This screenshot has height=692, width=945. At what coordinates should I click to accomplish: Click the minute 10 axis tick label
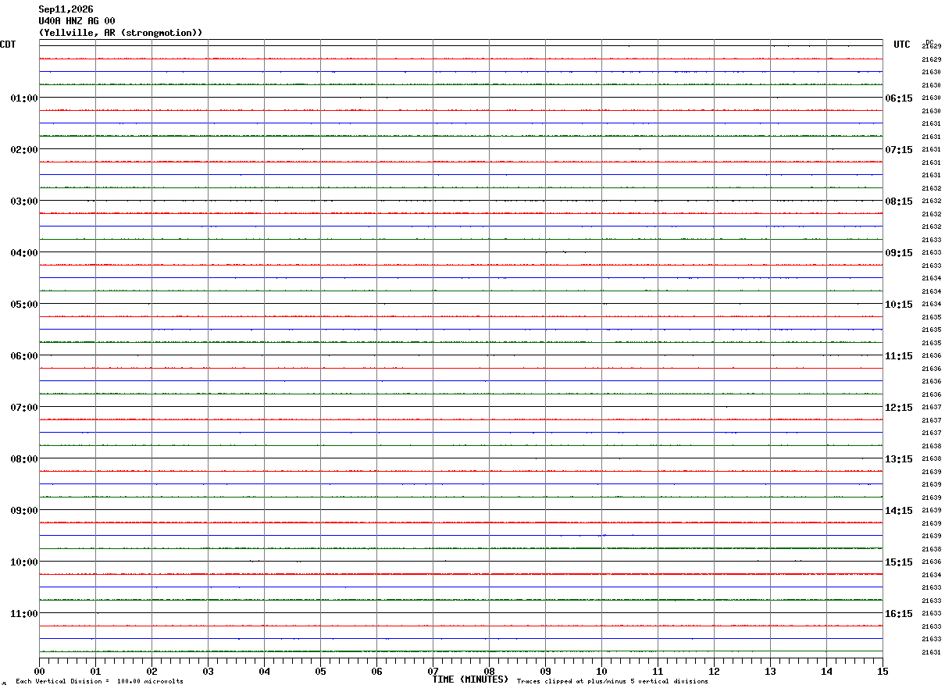point(601,671)
